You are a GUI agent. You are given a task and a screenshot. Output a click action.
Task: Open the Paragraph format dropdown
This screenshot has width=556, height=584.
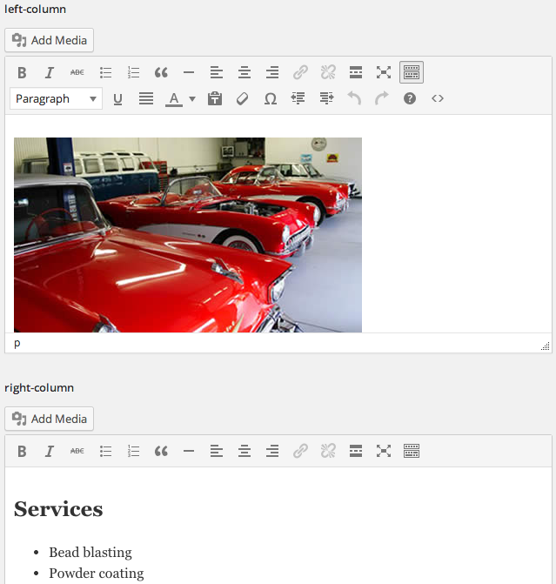click(x=57, y=99)
